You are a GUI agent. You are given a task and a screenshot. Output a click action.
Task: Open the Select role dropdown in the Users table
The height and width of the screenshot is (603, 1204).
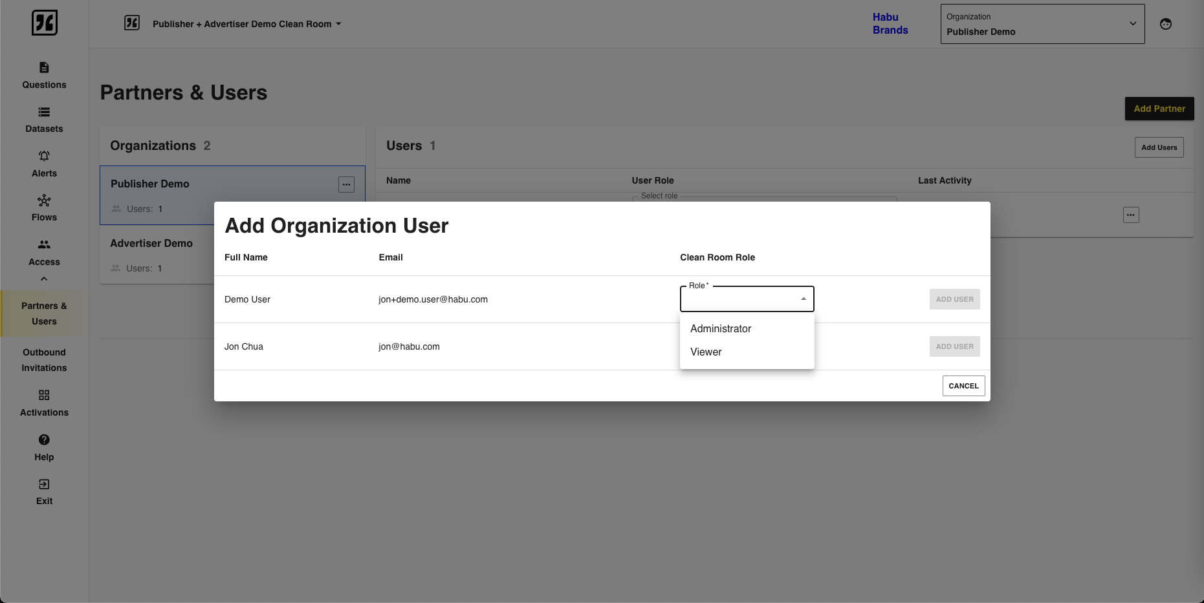tap(764, 199)
